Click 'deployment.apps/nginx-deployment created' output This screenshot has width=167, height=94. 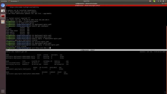pyautogui.click(x=21, y=40)
